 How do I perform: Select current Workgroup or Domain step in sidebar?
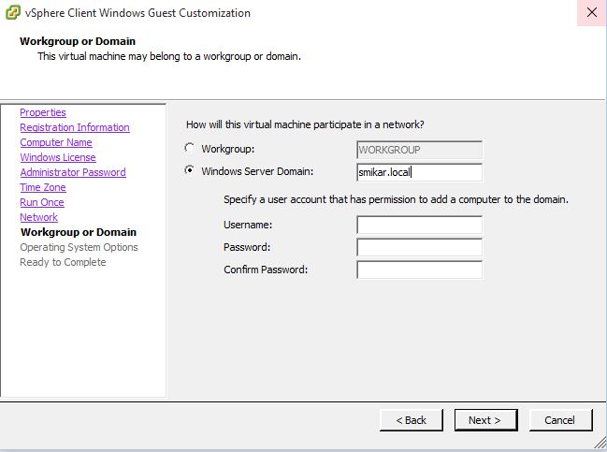79,232
